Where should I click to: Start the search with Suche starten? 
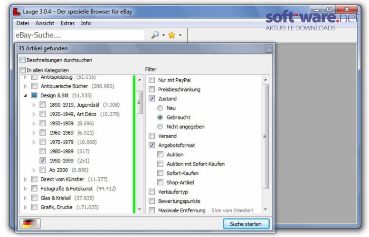click(x=246, y=224)
